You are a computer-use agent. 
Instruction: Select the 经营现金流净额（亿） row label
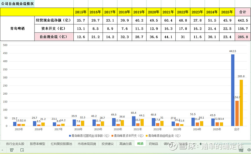tap(54, 20)
